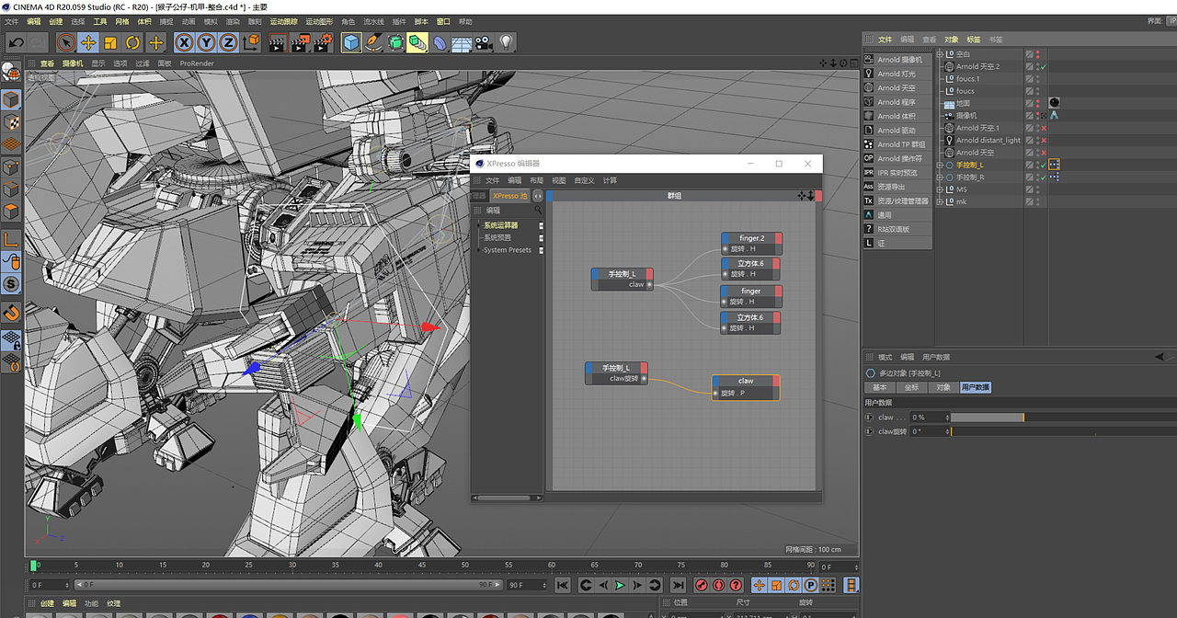Expand mk null in object tree

point(940,201)
